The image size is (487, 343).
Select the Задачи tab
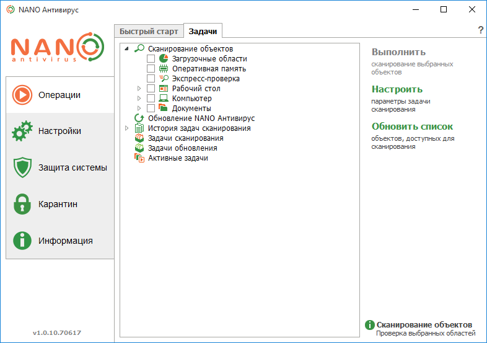point(203,31)
